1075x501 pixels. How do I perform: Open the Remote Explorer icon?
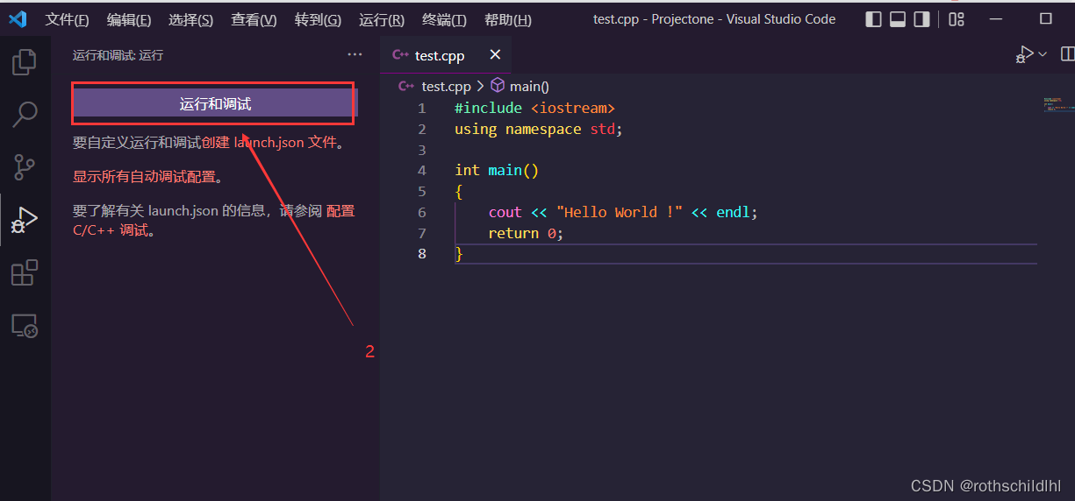pos(25,326)
